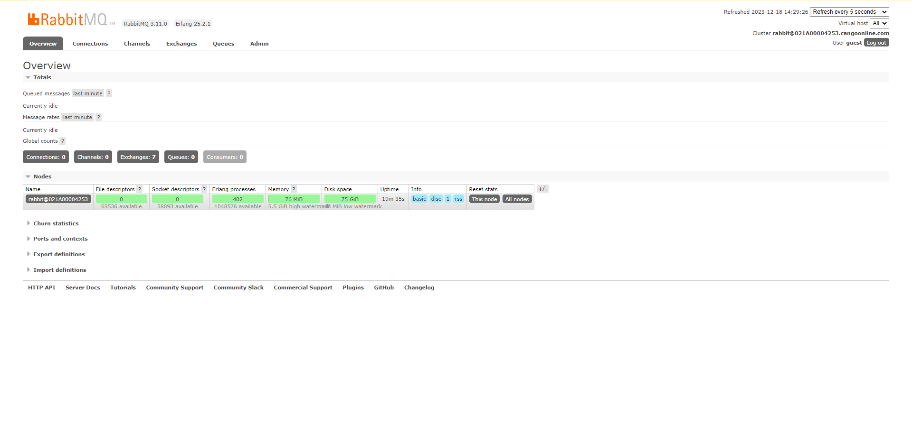Click the RabbitMQ logo
Viewport: 912px width, 427px height.
click(71, 19)
